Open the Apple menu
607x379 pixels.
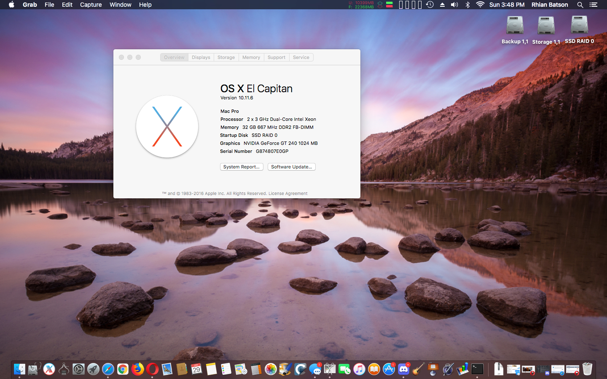click(11, 5)
